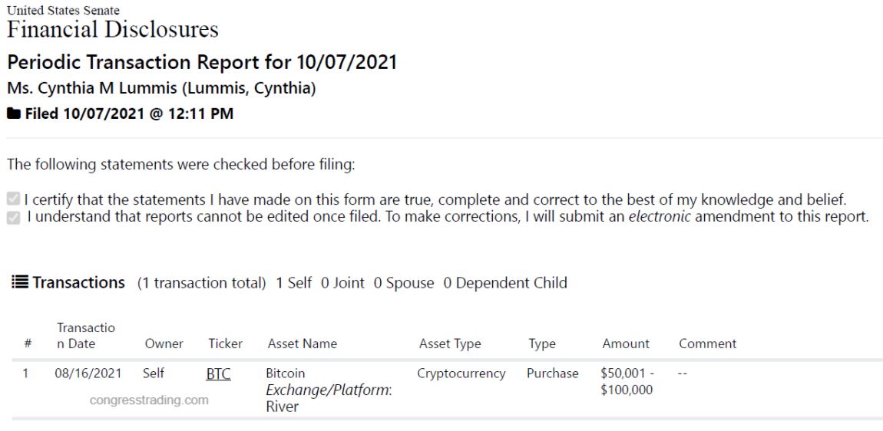Sort by Asset Type column header
The image size is (883, 431).
(450, 344)
